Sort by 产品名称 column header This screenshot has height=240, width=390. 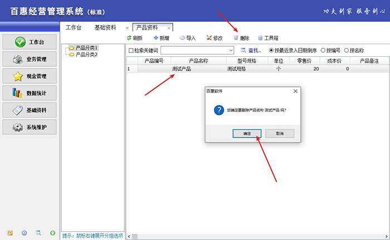click(198, 61)
